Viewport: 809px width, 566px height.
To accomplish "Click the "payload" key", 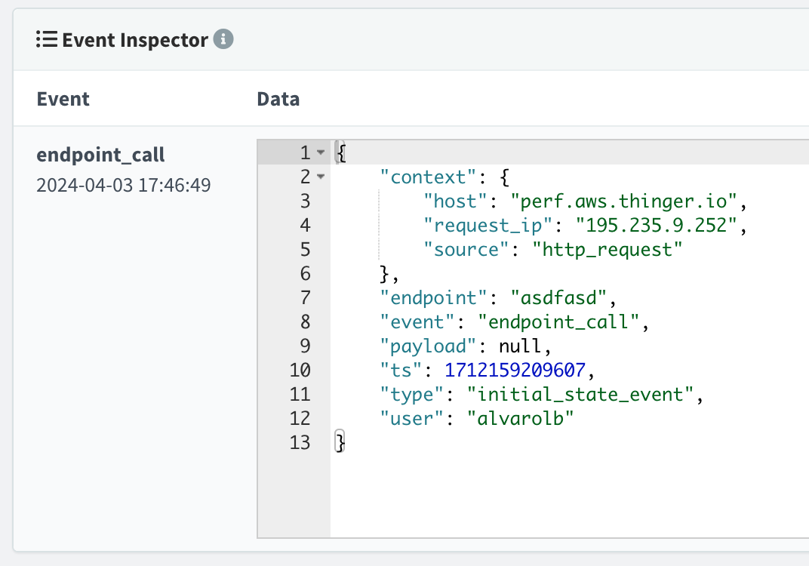I will [427, 346].
